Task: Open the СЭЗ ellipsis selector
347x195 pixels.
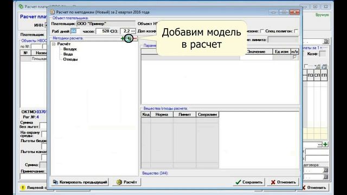Action: pyautogui.click(x=133, y=31)
